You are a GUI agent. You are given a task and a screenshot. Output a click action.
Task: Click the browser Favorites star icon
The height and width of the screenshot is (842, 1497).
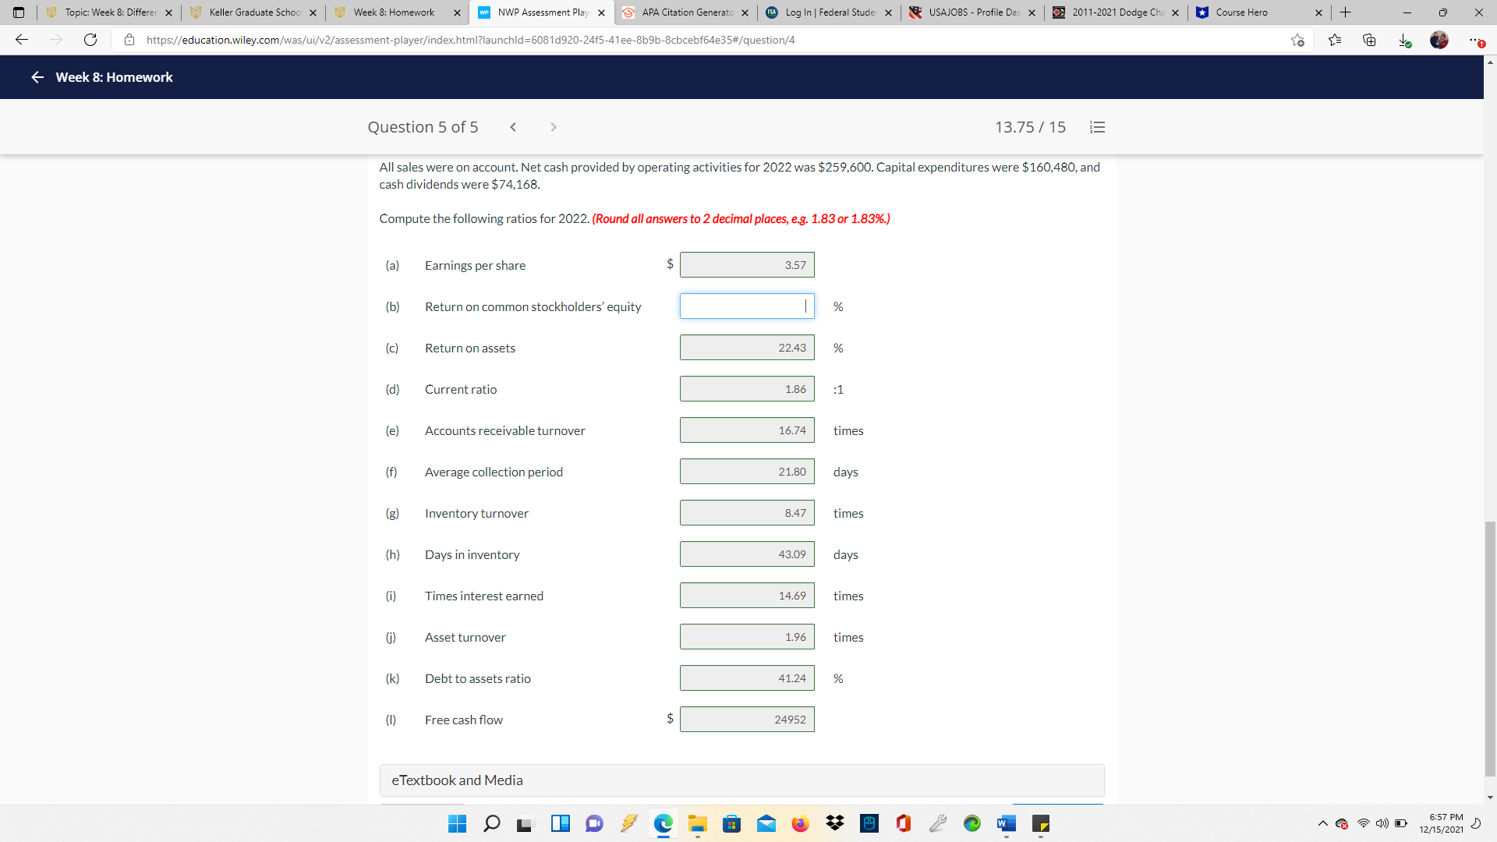pos(1336,40)
